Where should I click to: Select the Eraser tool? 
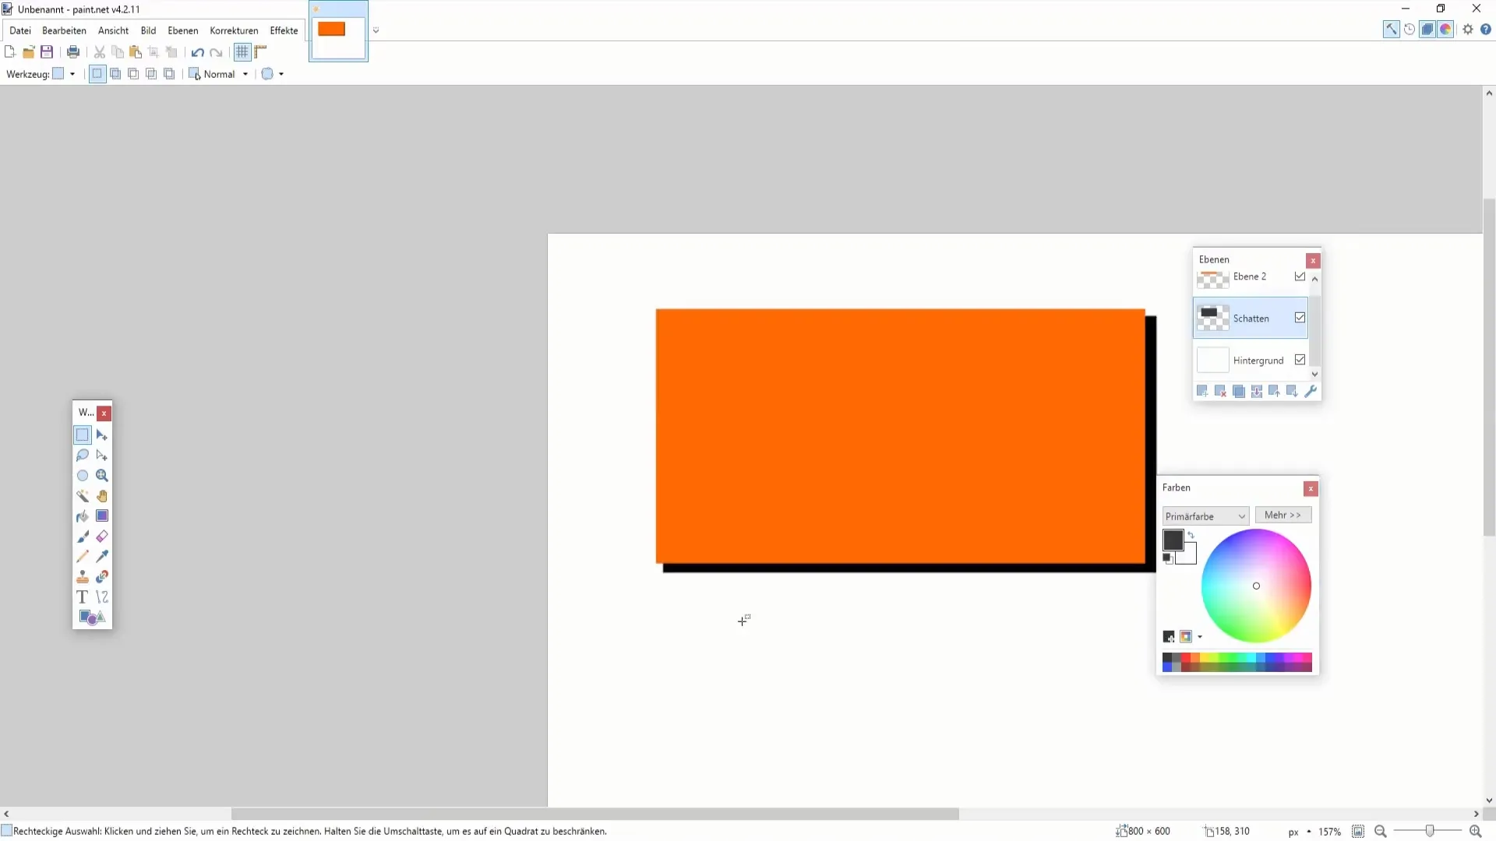click(102, 536)
